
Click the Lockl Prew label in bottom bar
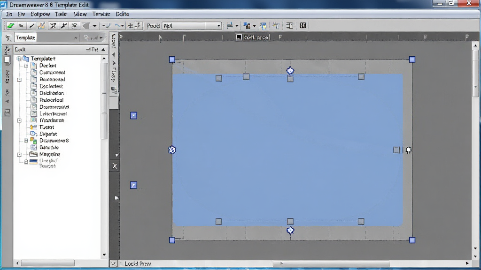tap(138, 263)
